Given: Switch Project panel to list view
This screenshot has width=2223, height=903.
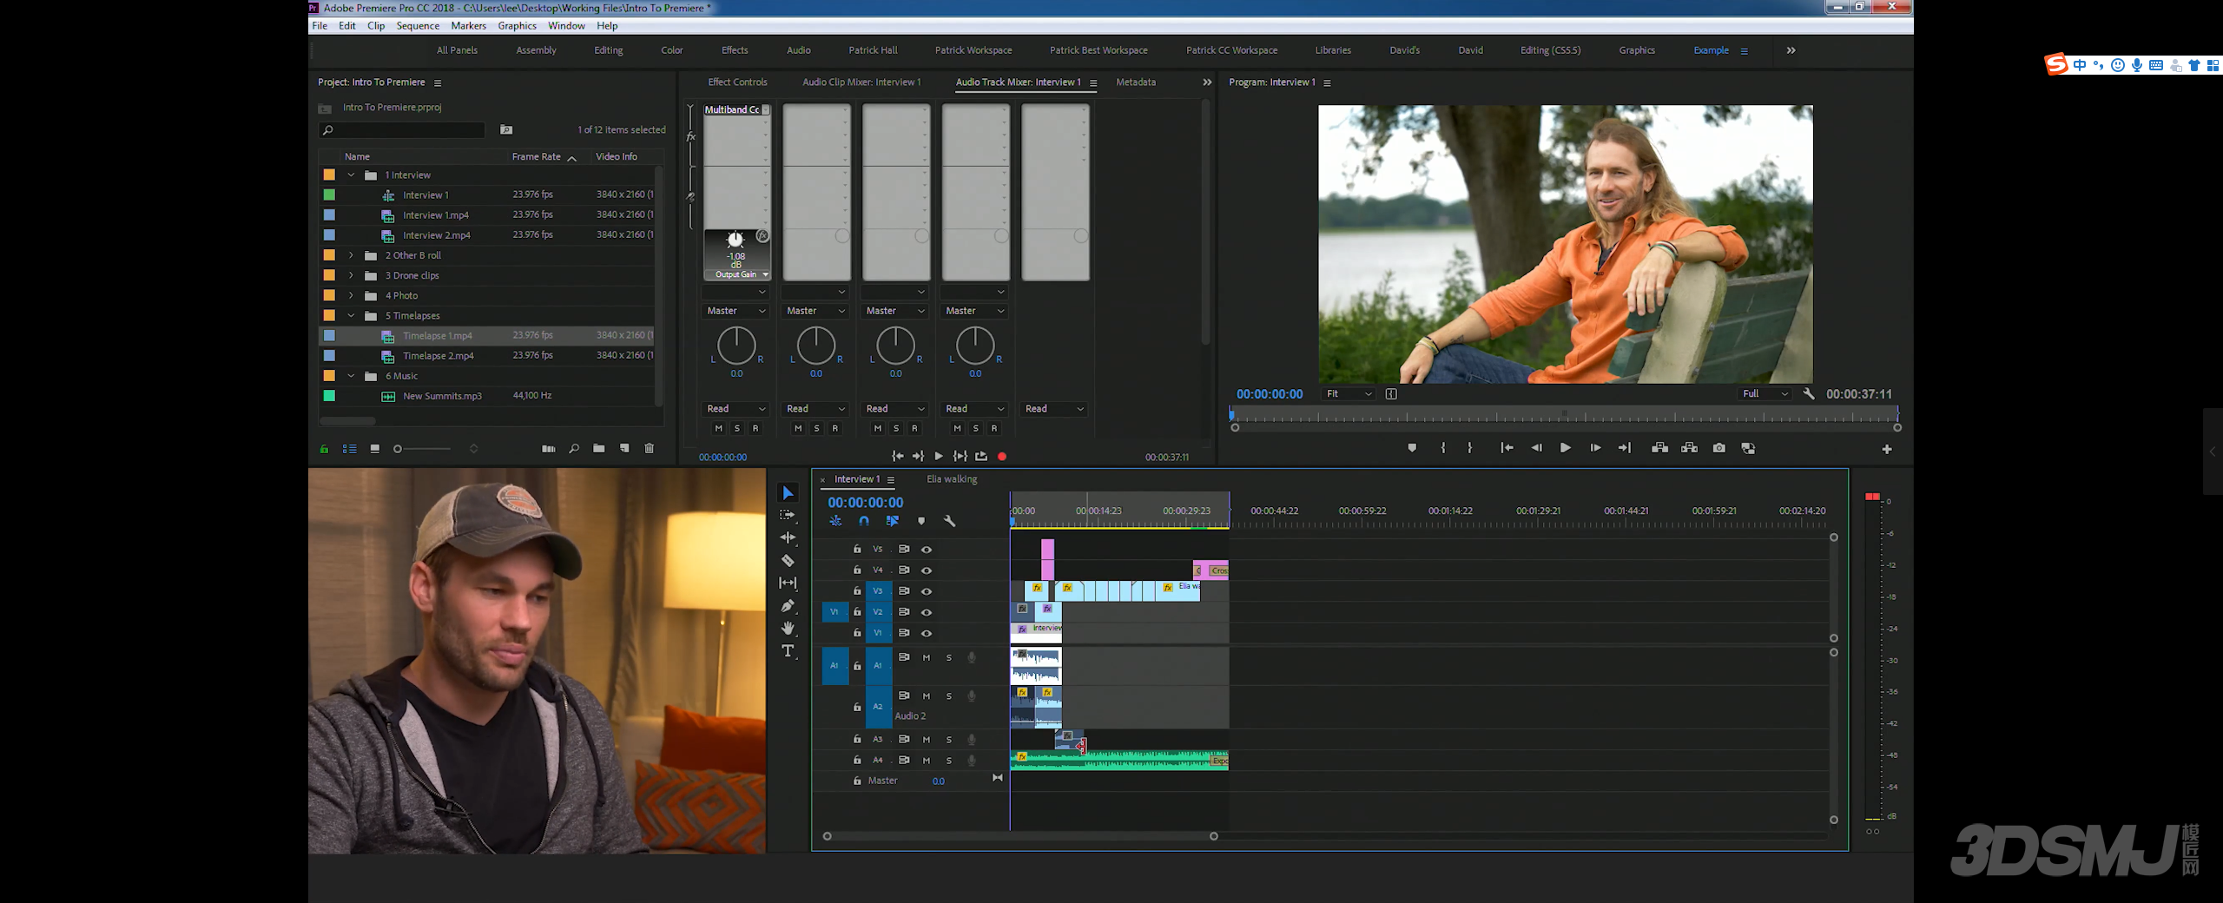Looking at the screenshot, I should (x=349, y=449).
